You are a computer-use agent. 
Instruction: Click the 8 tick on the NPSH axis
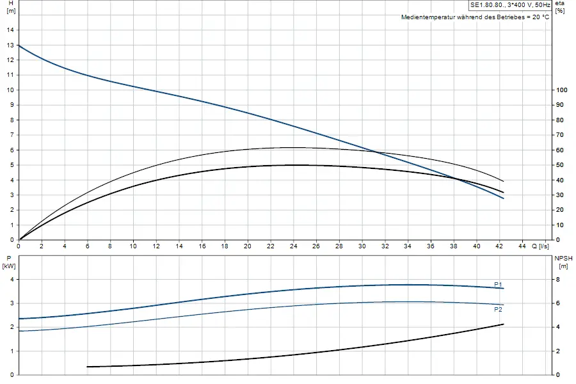point(558,279)
